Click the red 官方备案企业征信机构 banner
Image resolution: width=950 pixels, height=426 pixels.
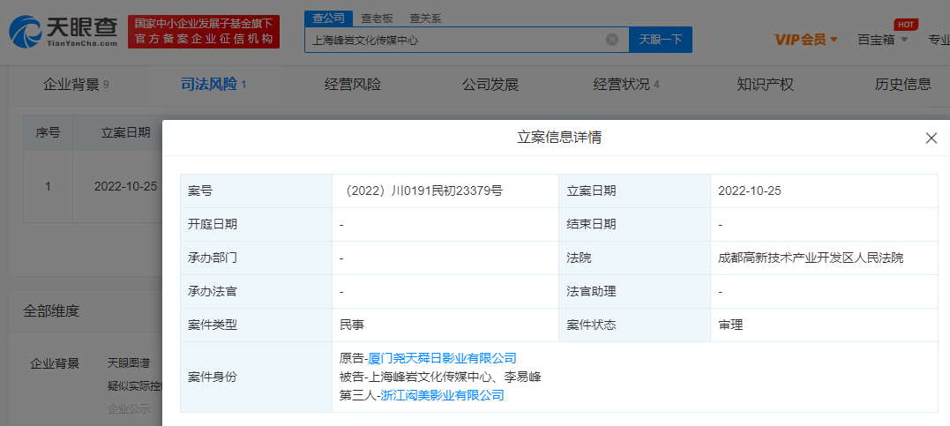point(204,32)
